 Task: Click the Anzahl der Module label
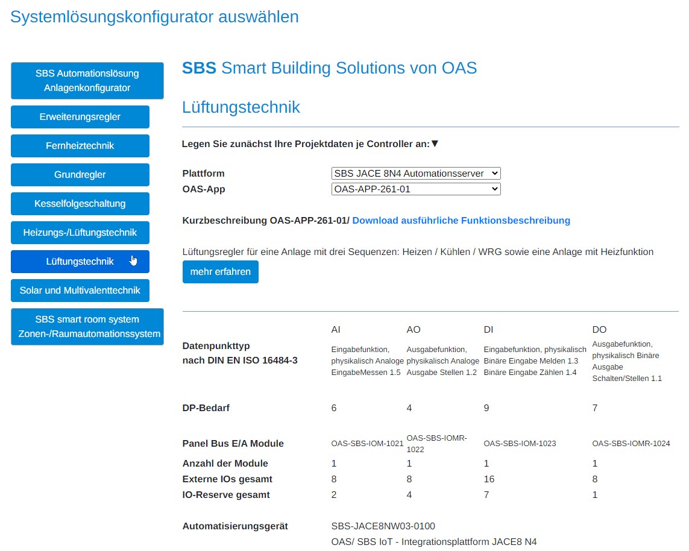225,463
